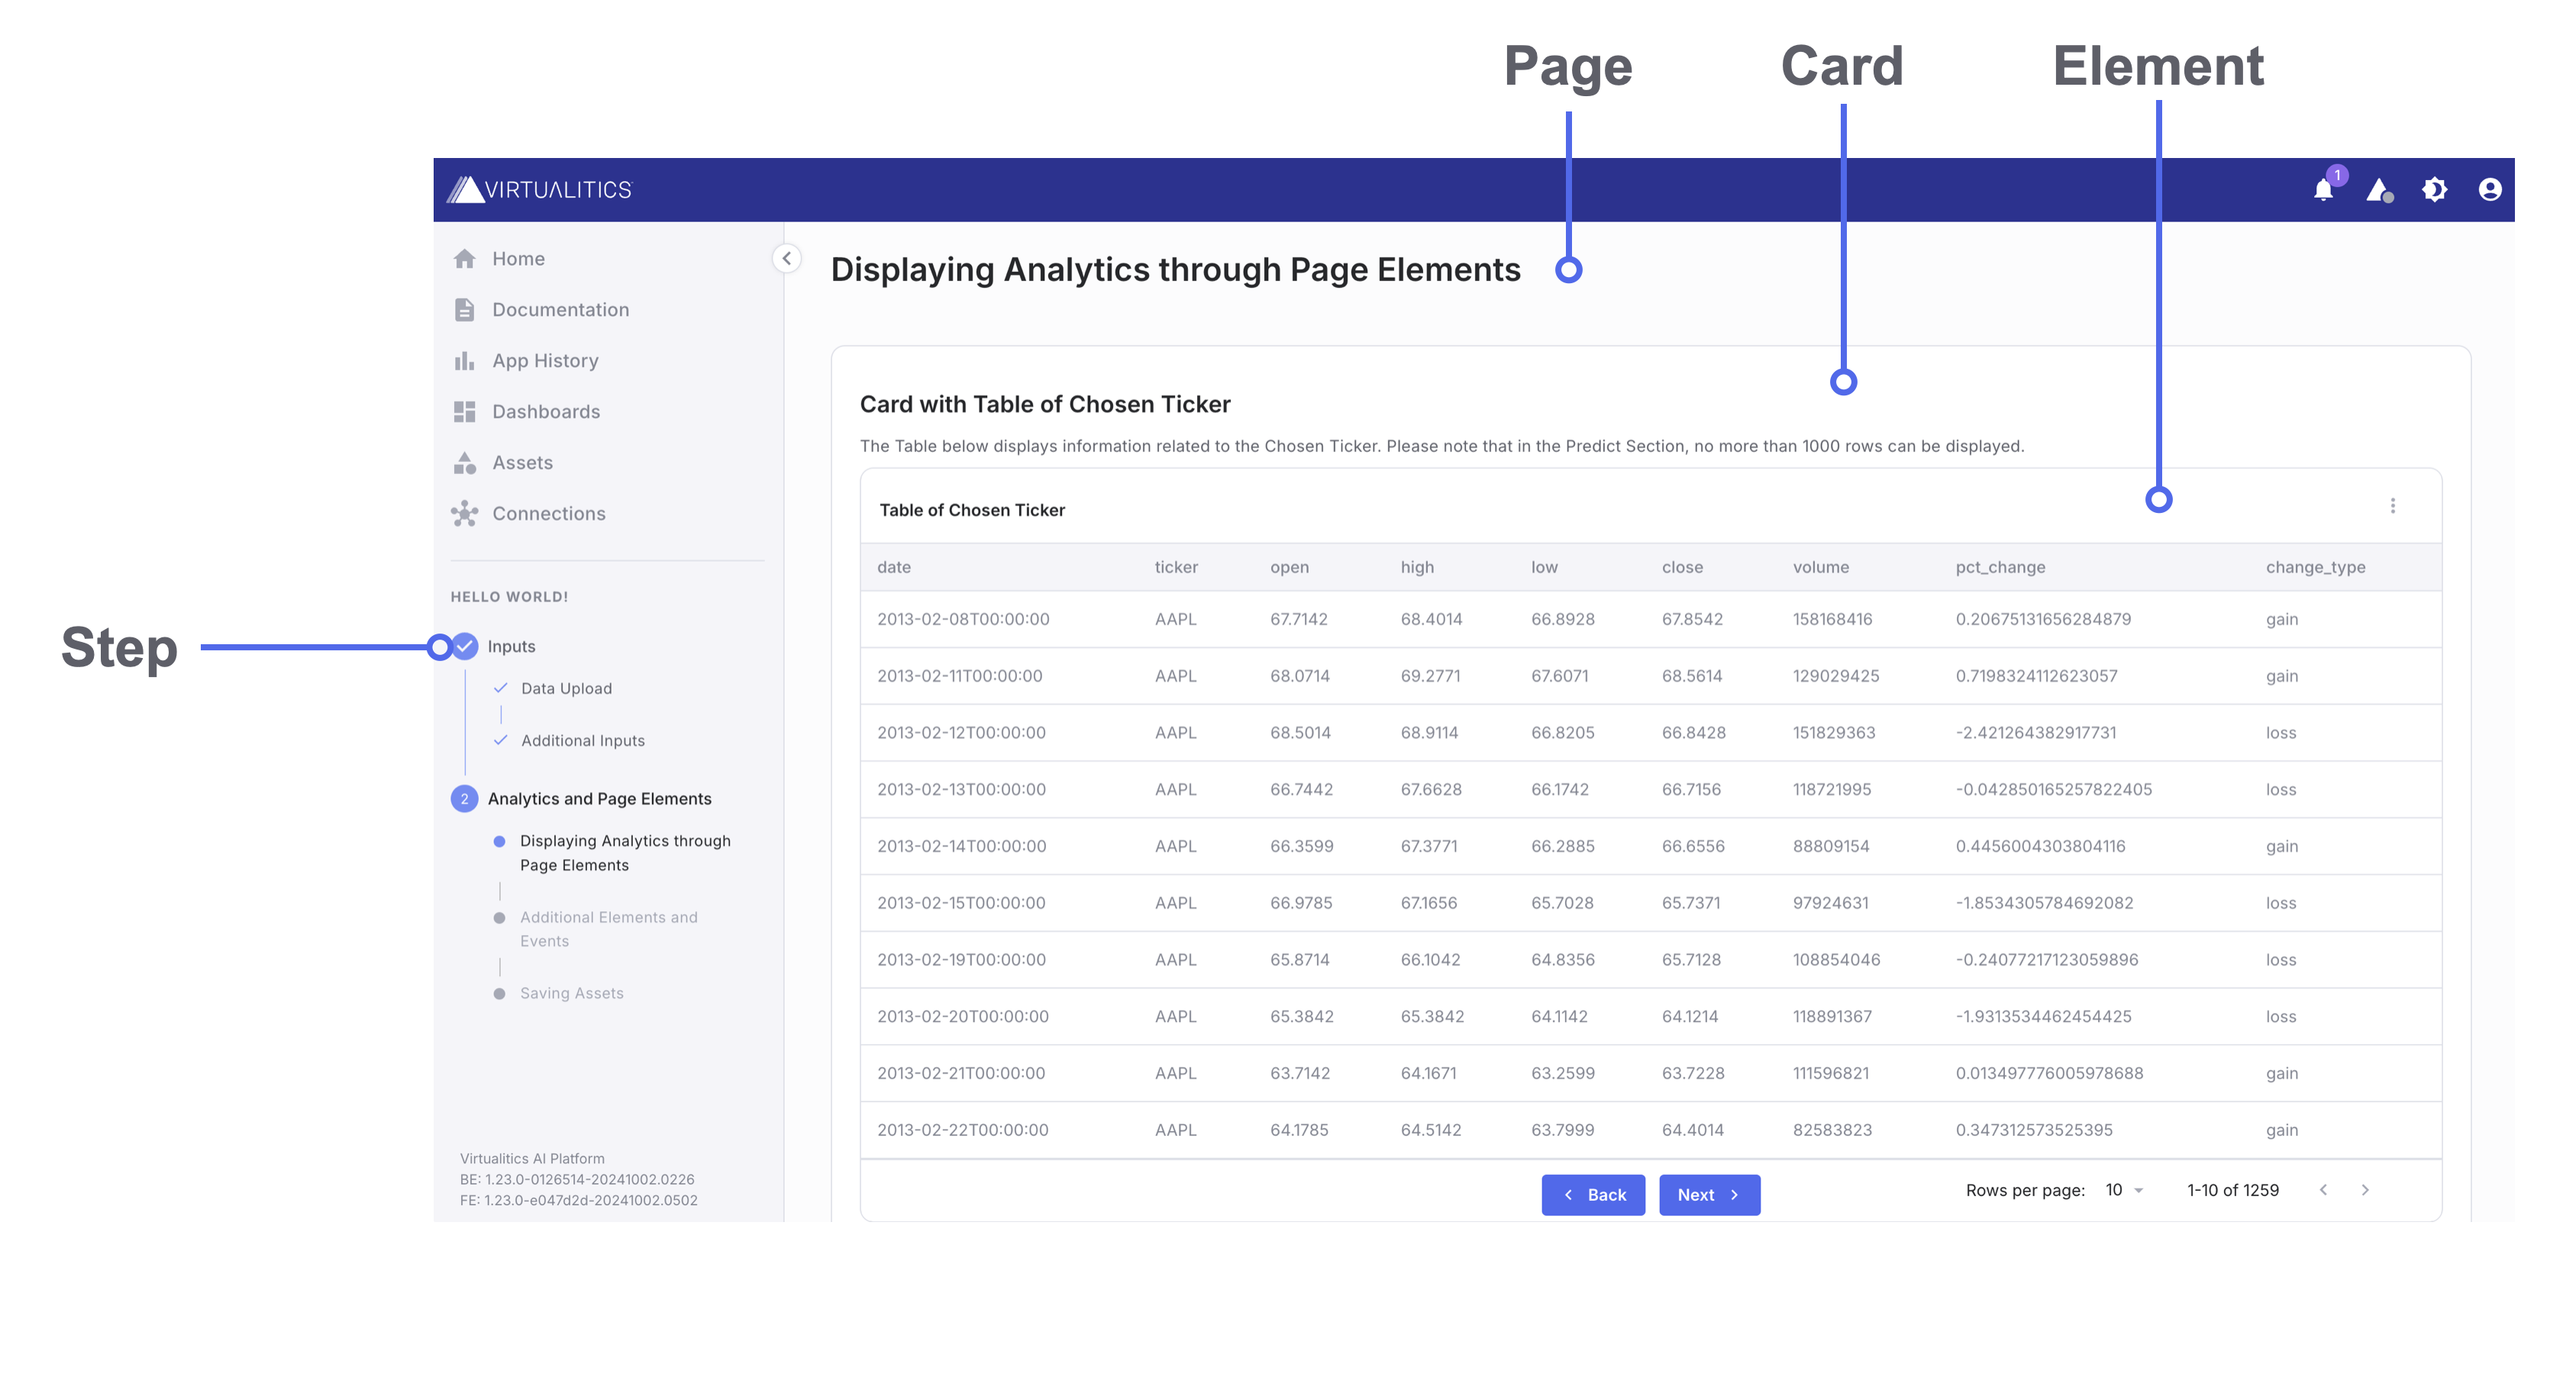Click the 1-10 of 1259 pagination text
The image size is (2576, 1377).
[x=2232, y=1190]
